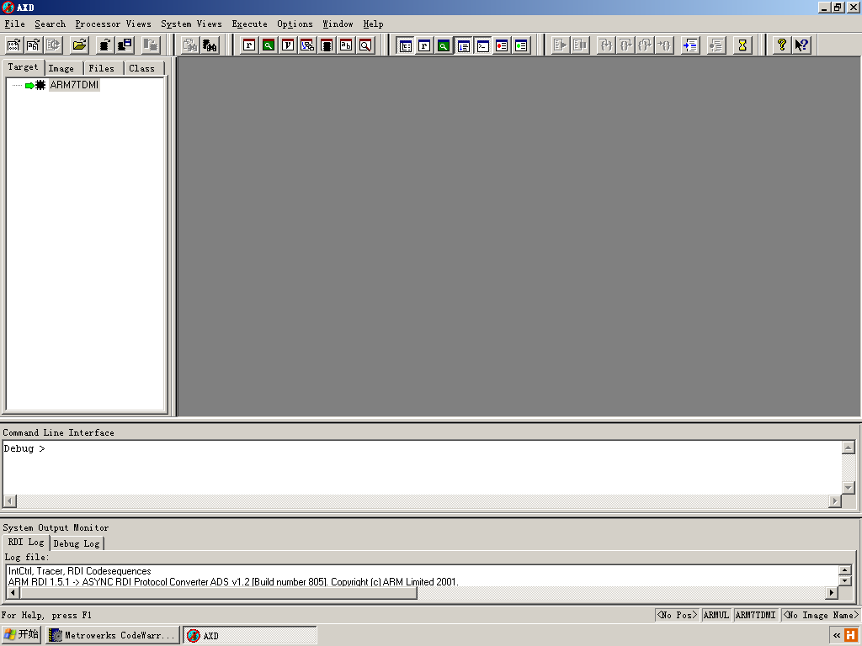Click the grayed Step Out braces icon
862x646 pixels.
tap(646, 45)
